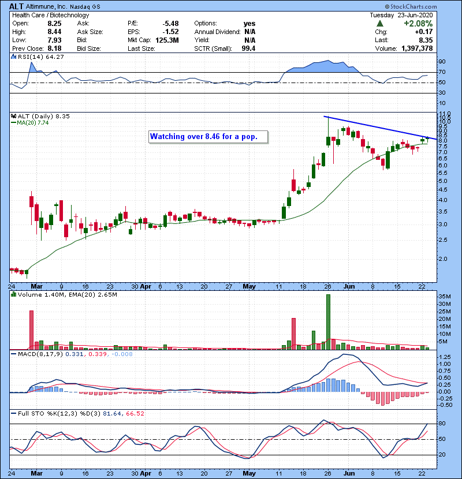Click the company name Altimmune, Inc.

pyautogui.click(x=46, y=7)
